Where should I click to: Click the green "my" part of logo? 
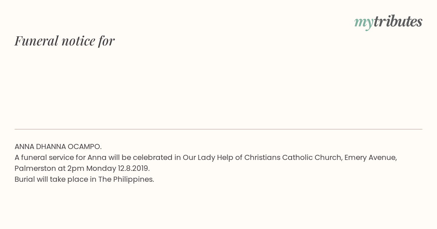tap(364, 23)
